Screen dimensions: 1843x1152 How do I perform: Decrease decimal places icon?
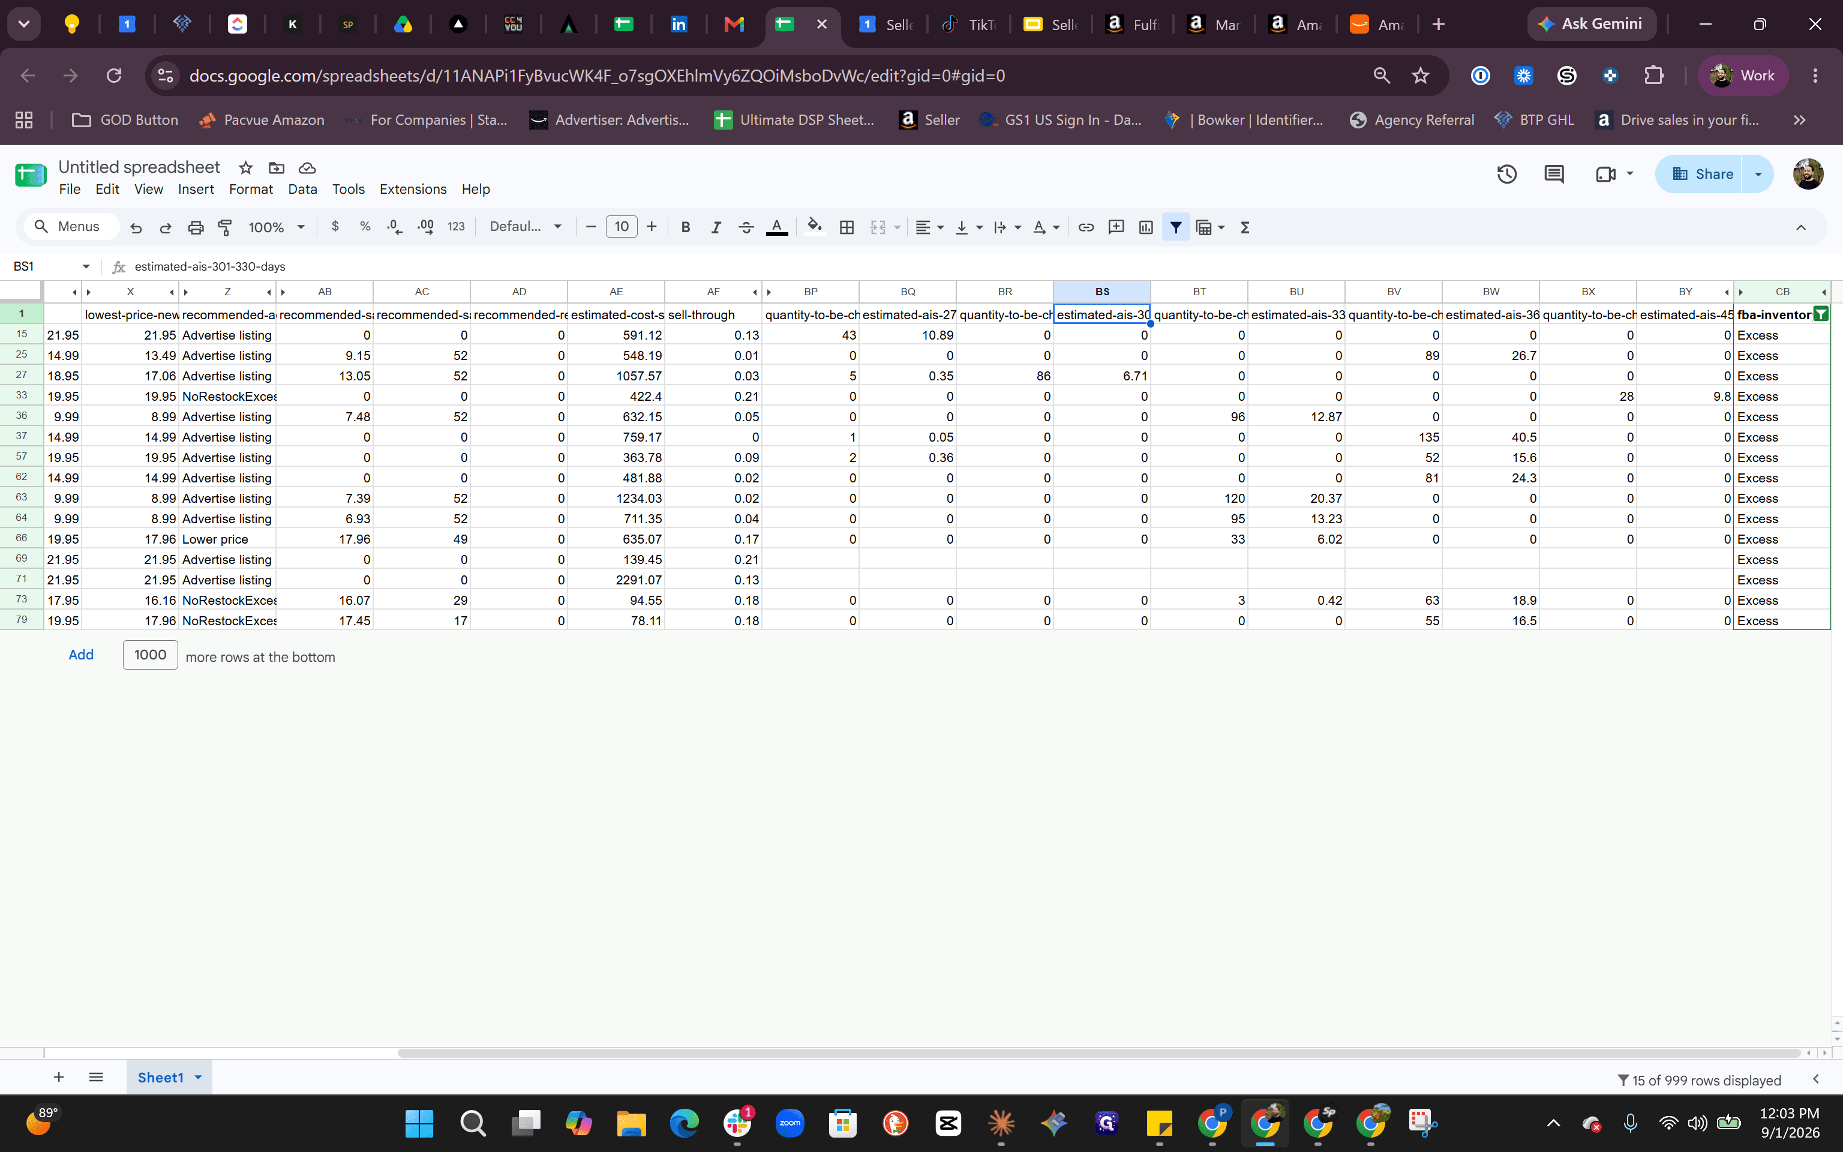pyautogui.click(x=395, y=226)
